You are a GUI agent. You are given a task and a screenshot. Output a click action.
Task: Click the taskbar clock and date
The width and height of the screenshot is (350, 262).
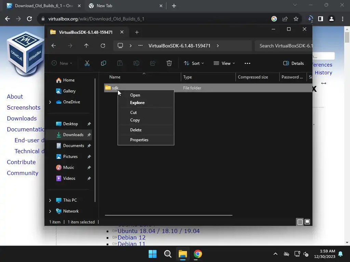tap(325, 254)
